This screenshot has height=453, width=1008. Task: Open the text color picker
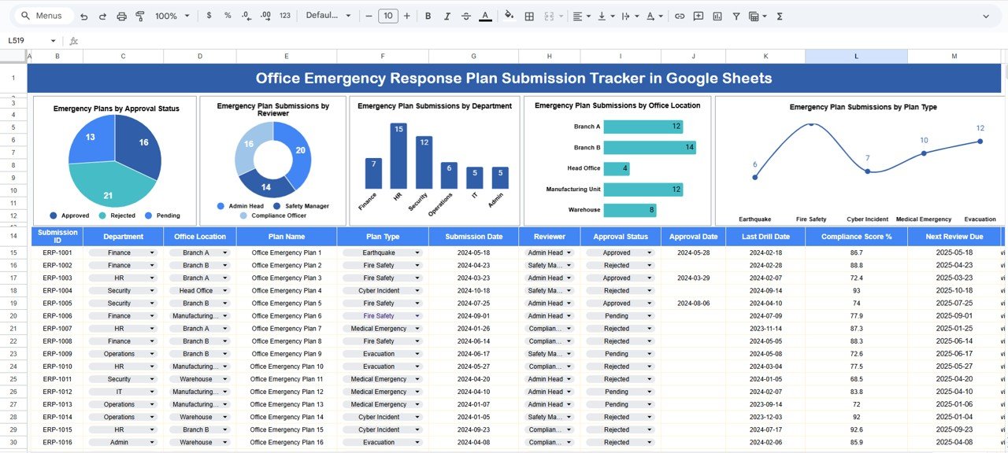[x=485, y=16]
